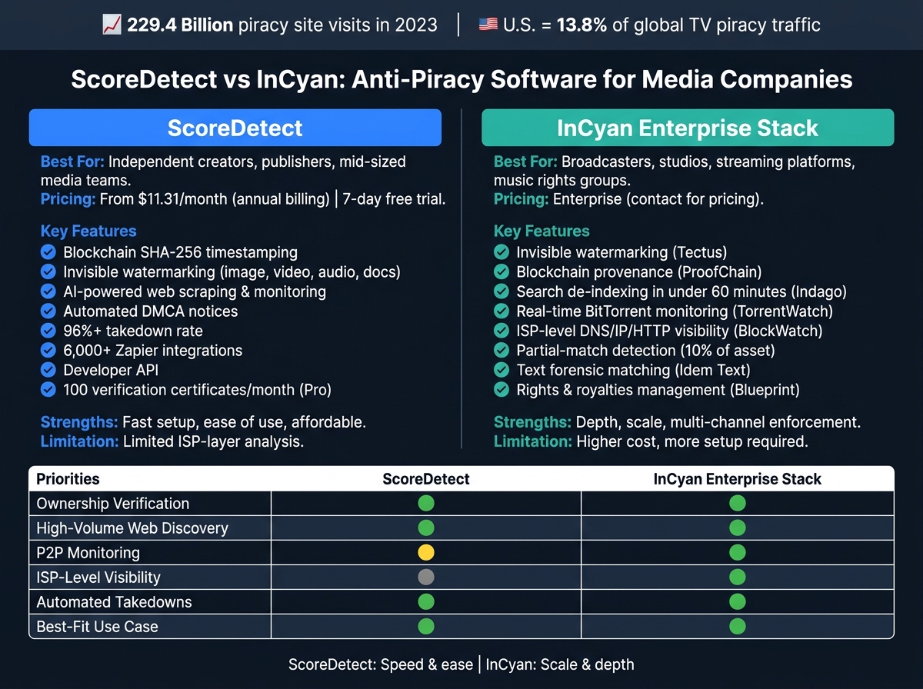Image resolution: width=923 pixels, height=689 pixels.
Task: Click the main comparison title heading
Action: (461, 79)
